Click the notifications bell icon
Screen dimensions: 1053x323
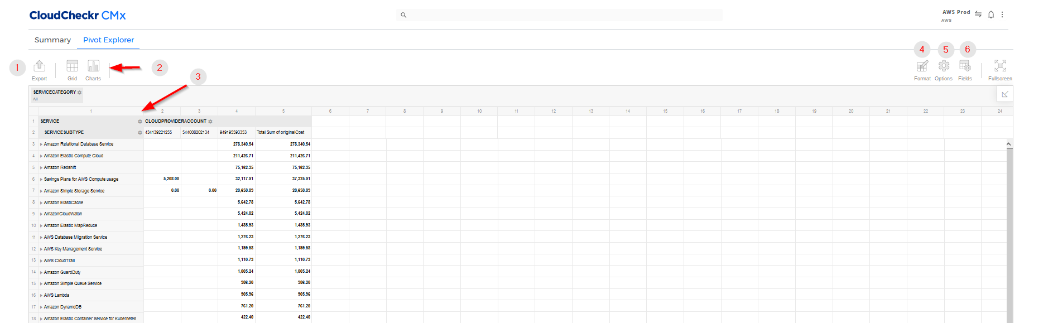991,15
